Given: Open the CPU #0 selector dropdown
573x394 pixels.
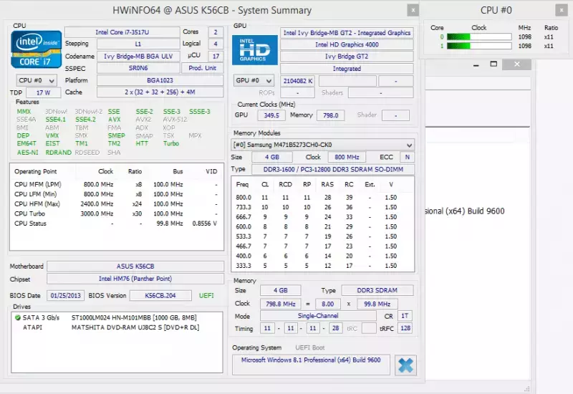Looking at the screenshot, I should (x=37, y=80).
